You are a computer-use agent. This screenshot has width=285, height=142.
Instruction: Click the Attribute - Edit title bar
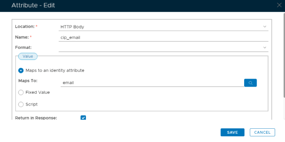tap(127, 5)
